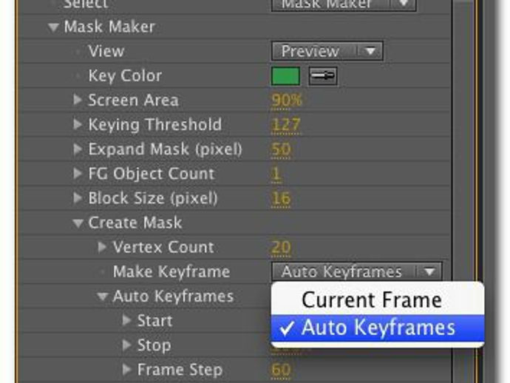
Task: Expand the Frame Step property
Action: point(126,370)
